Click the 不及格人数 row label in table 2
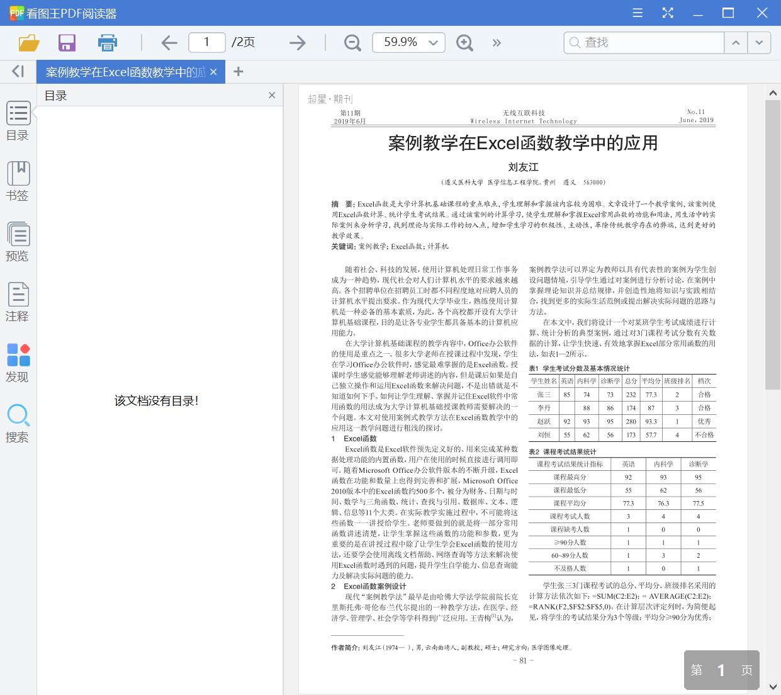The width and height of the screenshot is (781, 695). [x=570, y=568]
